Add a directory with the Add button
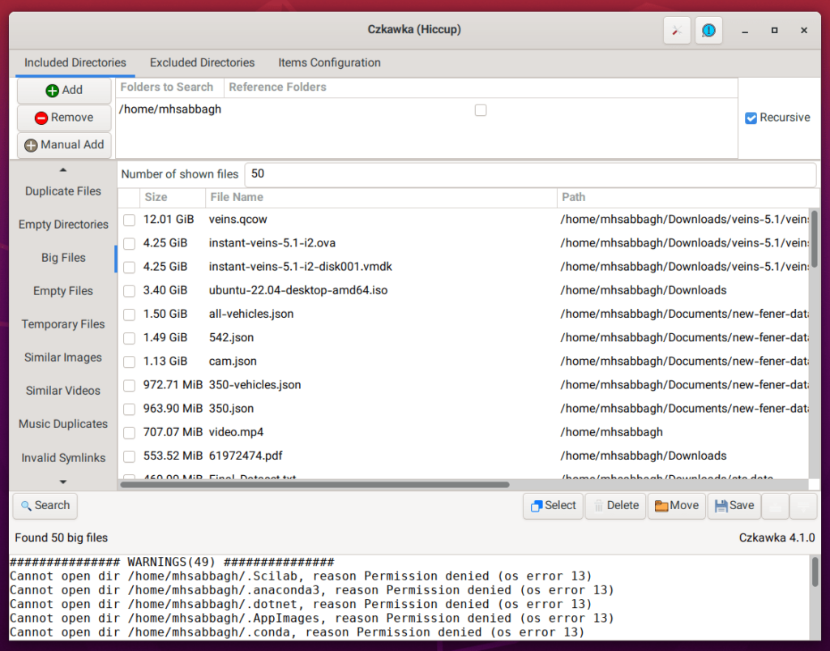Screen dimensions: 830x651 [64, 91]
